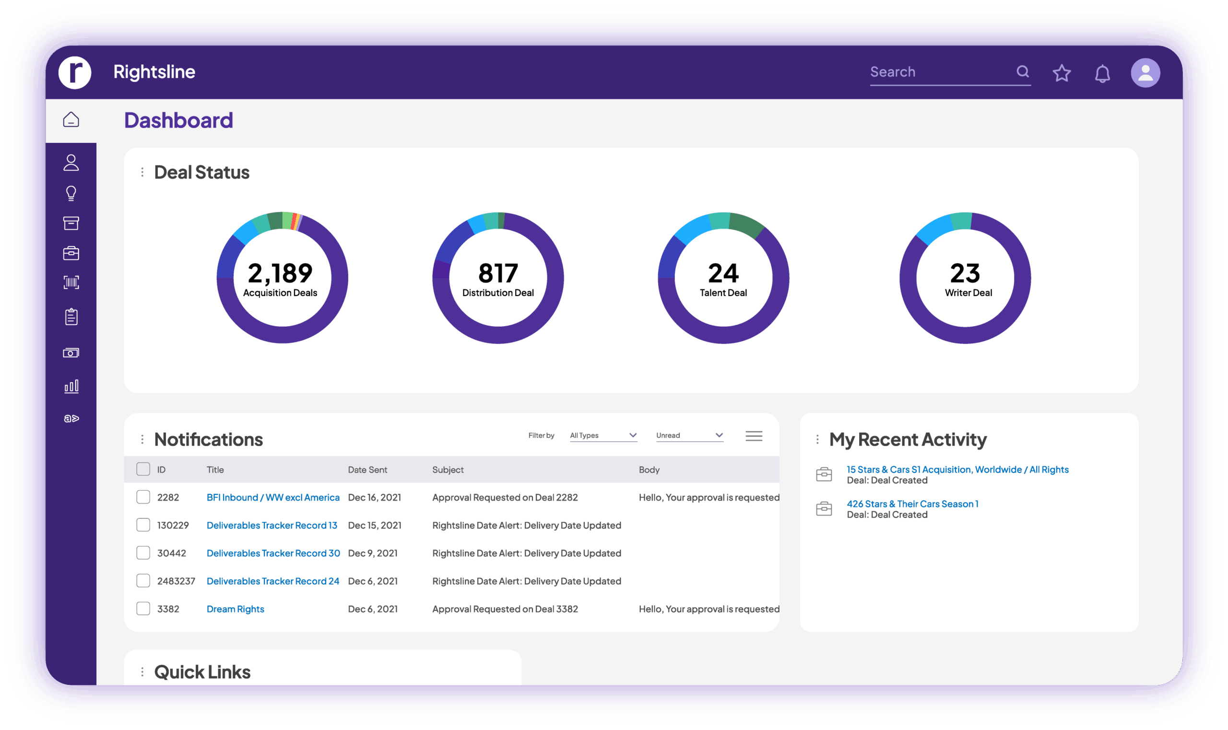Sort by the ID column header
This screenshot has height=730, width=1228.
click(161, 470)
